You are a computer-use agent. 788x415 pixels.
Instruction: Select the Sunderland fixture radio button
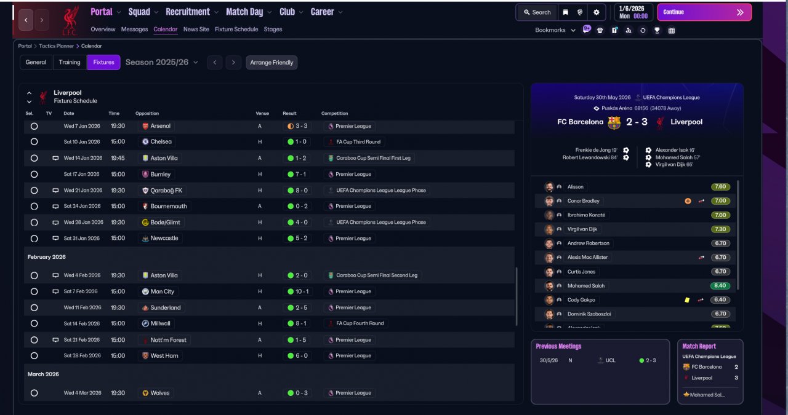point(34,307)
